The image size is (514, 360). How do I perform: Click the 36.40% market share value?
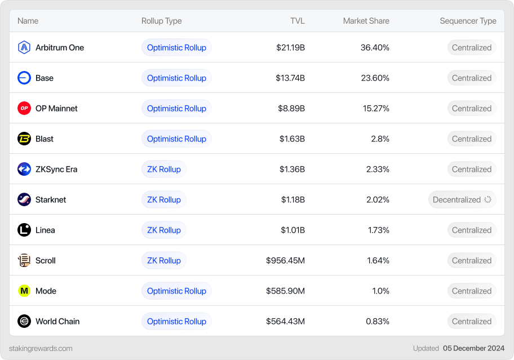tap(375, 47)
